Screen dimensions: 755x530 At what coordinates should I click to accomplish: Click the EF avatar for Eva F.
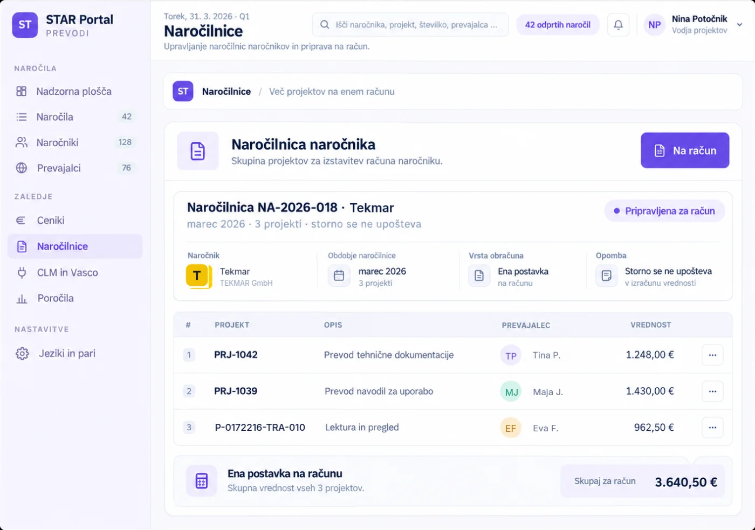(x=511, y=428)
